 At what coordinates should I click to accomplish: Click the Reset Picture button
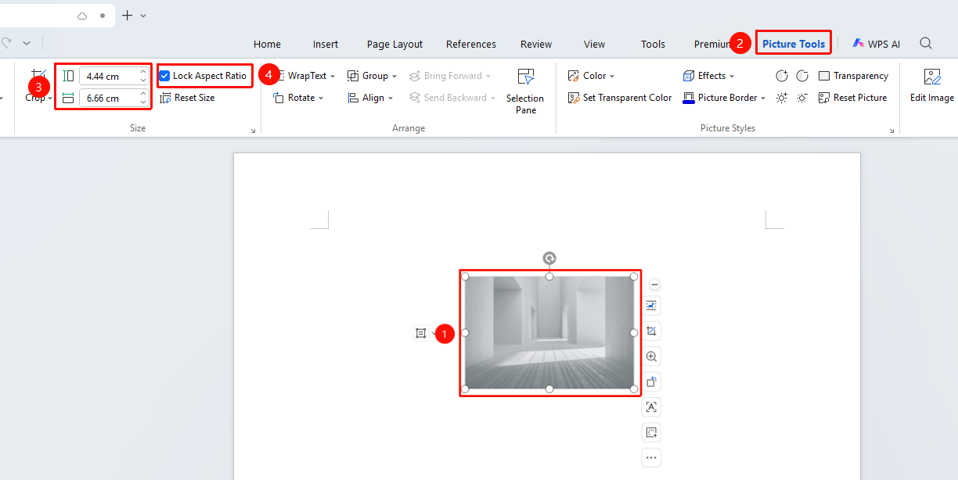click(x=852, y=98)
